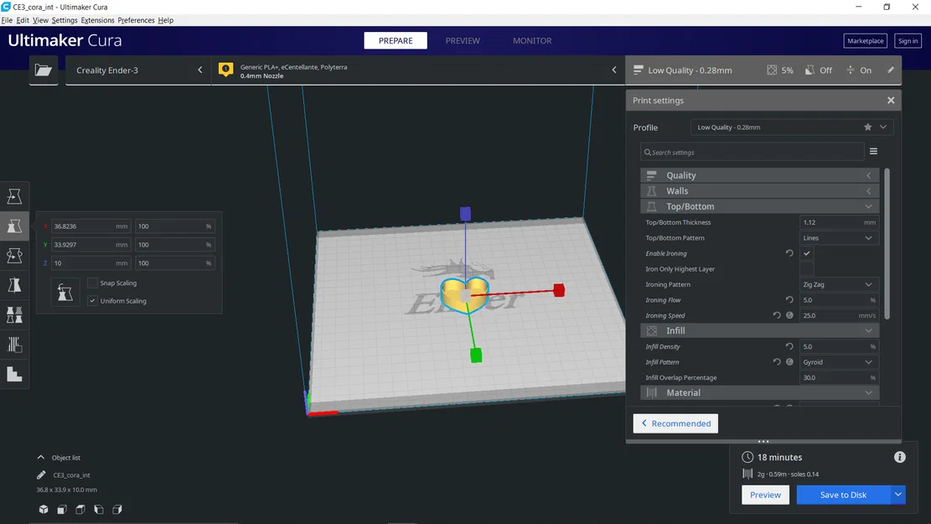
Task: Click the X scale mm field
Action: (91, 226)
